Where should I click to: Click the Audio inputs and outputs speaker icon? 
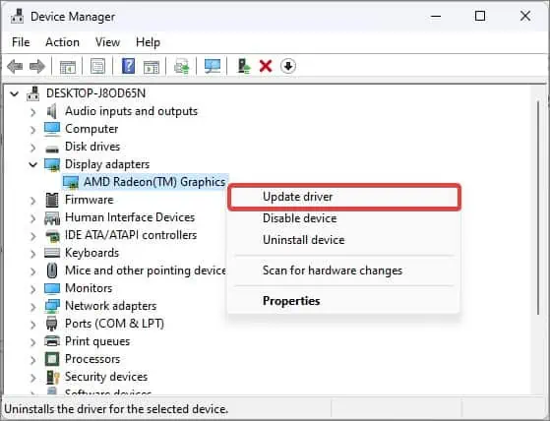click(x=51, y=111)
